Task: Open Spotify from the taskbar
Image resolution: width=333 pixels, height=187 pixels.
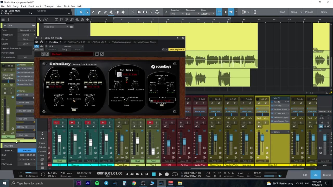Action: coord(97,183)
